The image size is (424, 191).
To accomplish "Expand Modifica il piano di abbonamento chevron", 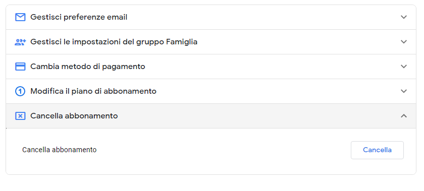I will click(404, 91).
